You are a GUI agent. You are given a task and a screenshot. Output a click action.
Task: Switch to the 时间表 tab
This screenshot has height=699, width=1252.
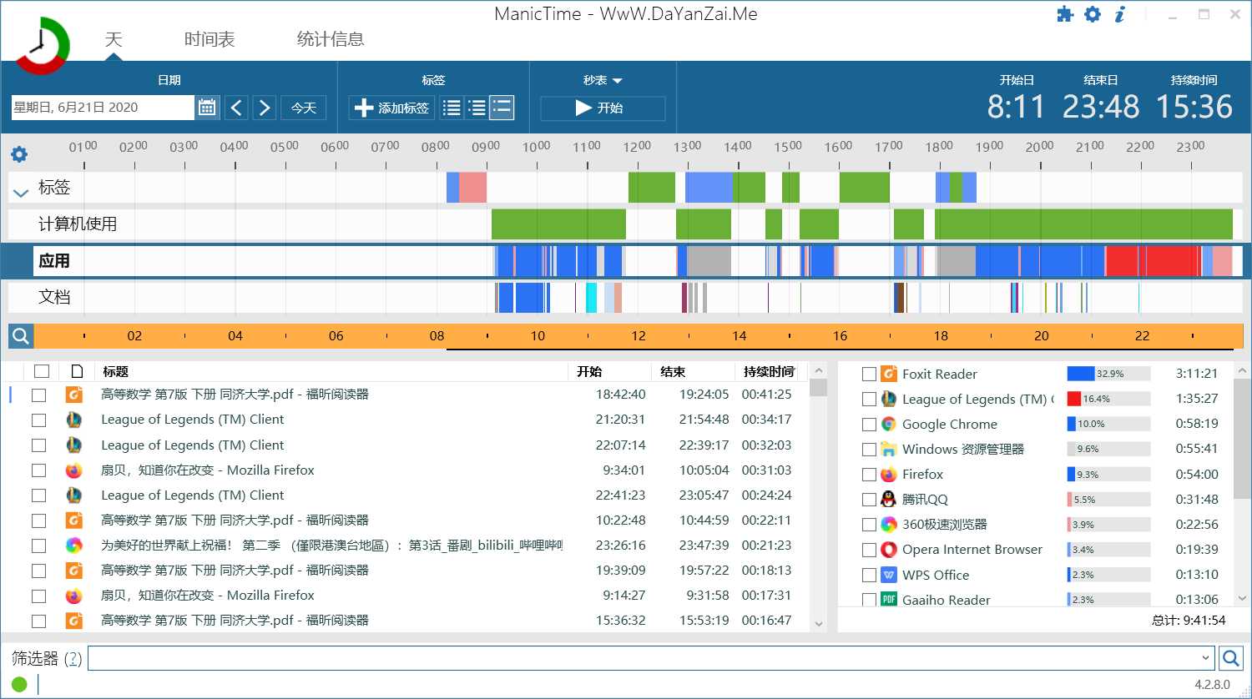point(210,39)
